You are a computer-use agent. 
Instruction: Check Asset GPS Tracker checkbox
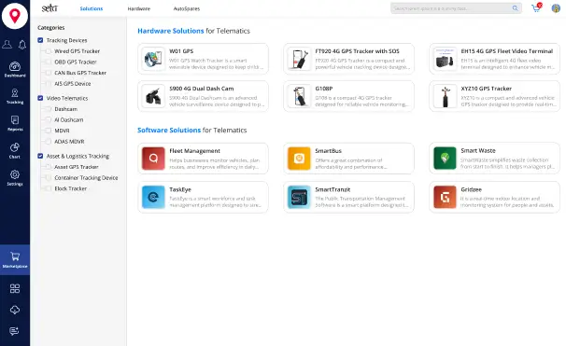coord(48,167)
